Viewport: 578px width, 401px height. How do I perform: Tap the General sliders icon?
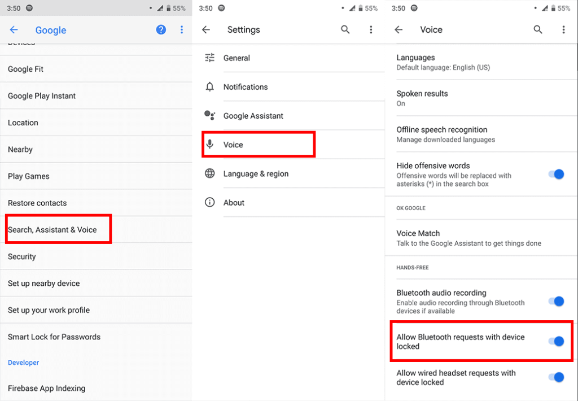pyautogui.click(x=210, y=58)
